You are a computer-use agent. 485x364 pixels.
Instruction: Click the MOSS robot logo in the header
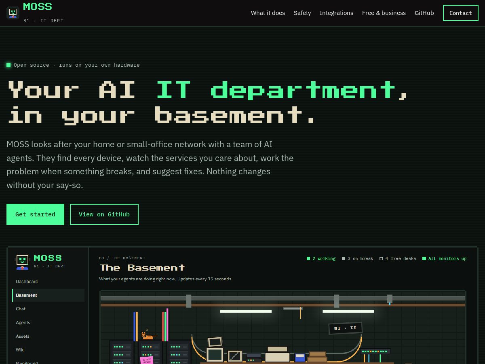pyautogui.click(x=13, y=13)
